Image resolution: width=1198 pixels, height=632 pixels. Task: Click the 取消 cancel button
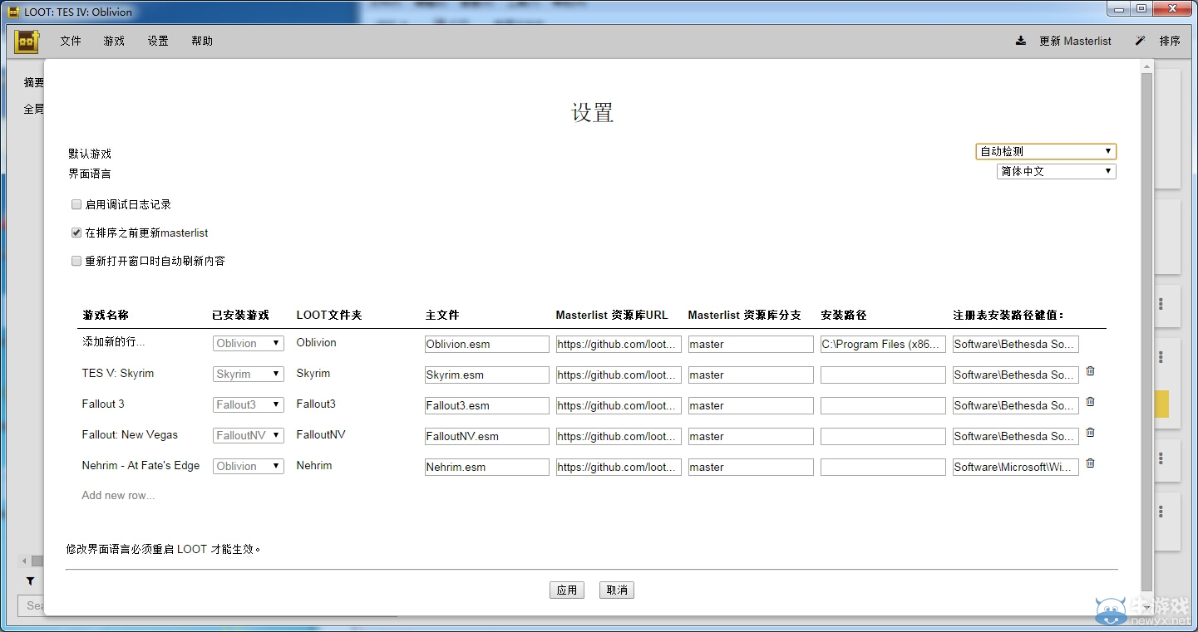[x=617, y=590]
